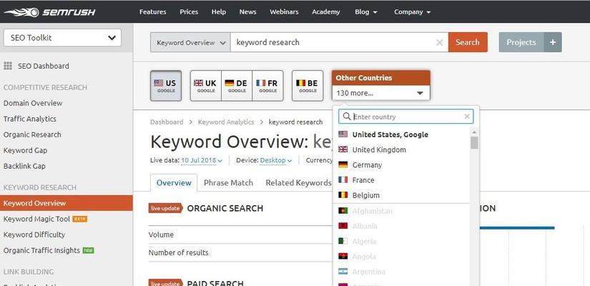This screenshot has height=286, width=590.
Task: Open Keyword Difficulty in the sidebar
Action: pyautogui.click(x=34, y=235)
